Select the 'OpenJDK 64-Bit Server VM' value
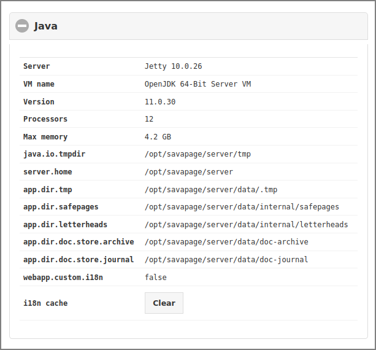The image size is (376, 350). [x=198, y=84]
